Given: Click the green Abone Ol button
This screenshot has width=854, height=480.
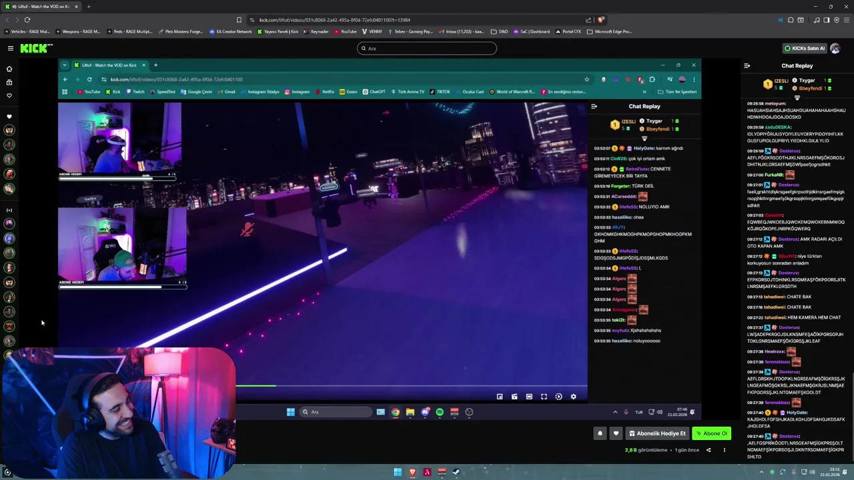Looking at the screenshot, I should tap(711, 433).
